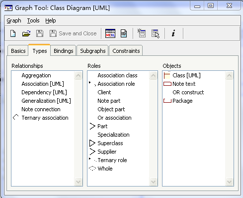Viewport: 243px width, 198px height.
Task: Switch to the Bindings tab
Action: point(64,51)
